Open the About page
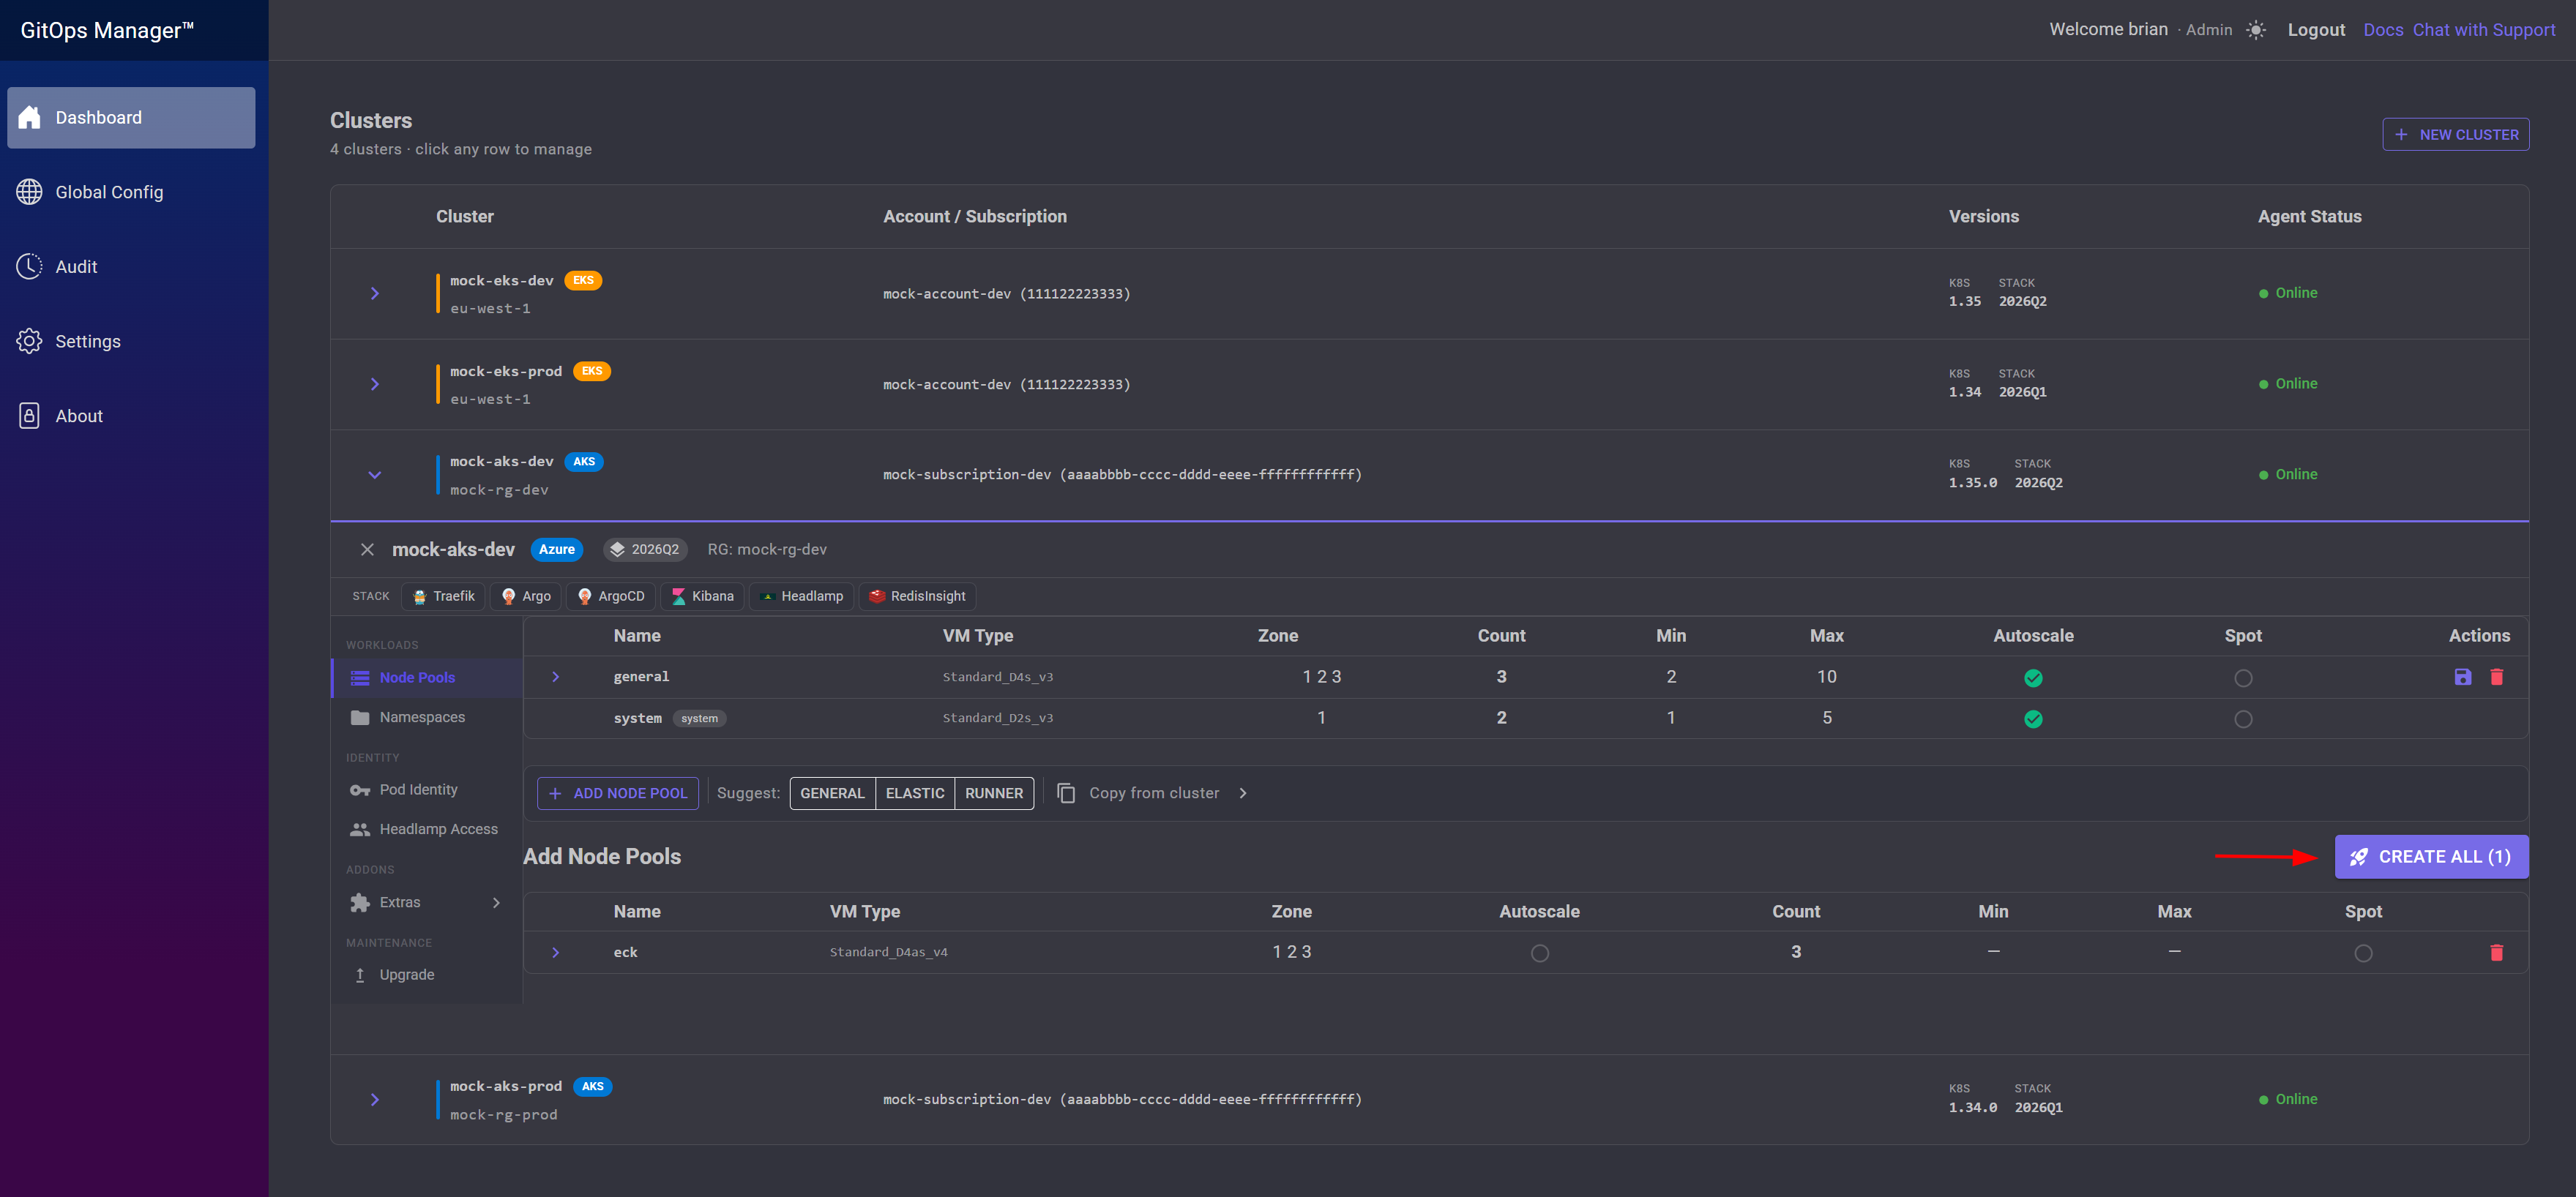The width and height of the screenshot is (2576, 1197). [x=131, y=416]
